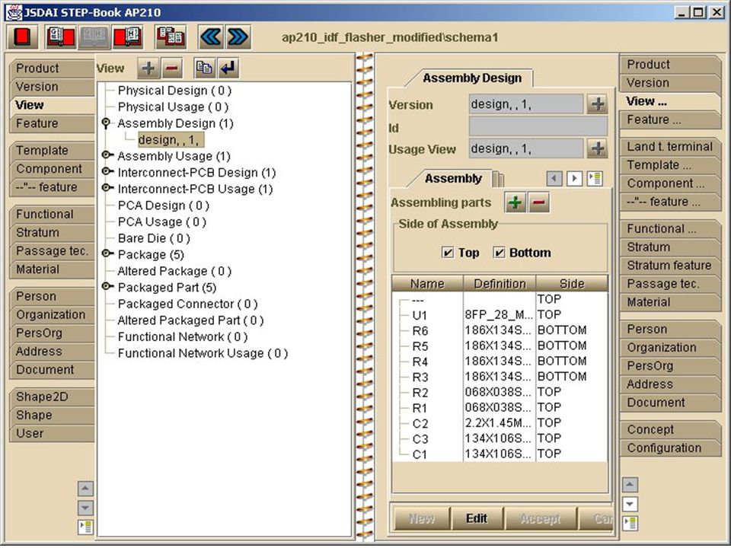The width and height of the screenshot is (731, 548).
Task: Click right sidebar list icon at bottom
Action: point(630,523)
